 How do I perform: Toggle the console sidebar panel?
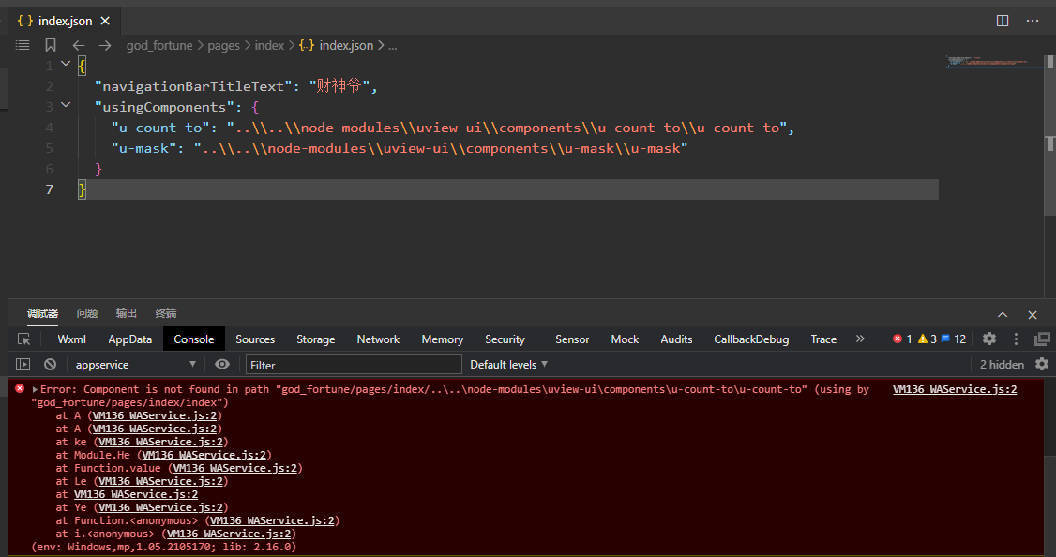[23, 364]
